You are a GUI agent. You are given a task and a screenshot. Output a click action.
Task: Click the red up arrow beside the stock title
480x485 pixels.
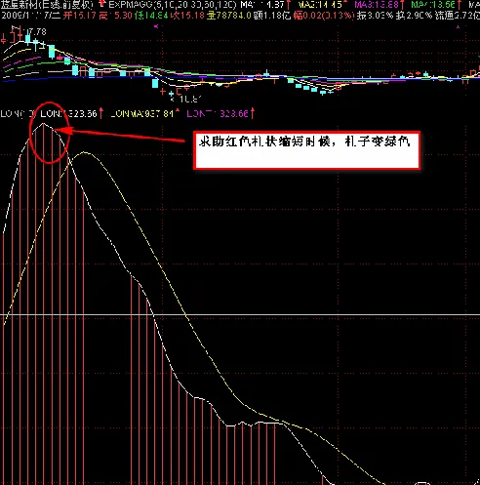(102, 4)
